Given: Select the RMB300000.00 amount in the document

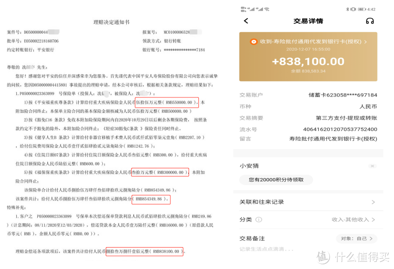Looking at the screenshot, I should coord(170,172).
